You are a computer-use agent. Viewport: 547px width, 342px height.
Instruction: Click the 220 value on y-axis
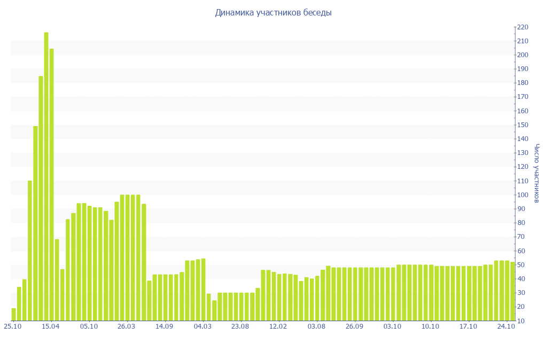(523, 27)
